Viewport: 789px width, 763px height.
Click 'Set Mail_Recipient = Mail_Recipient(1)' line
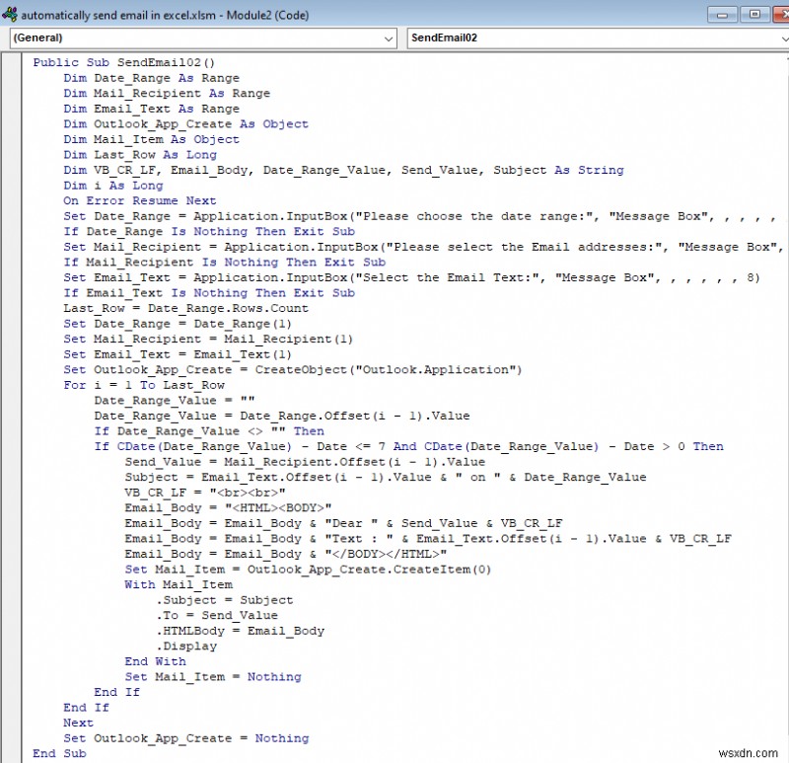(x=208, y=339)
